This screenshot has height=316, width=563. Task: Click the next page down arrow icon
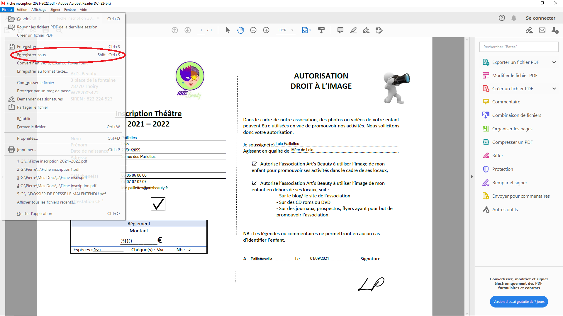(188, 30)
